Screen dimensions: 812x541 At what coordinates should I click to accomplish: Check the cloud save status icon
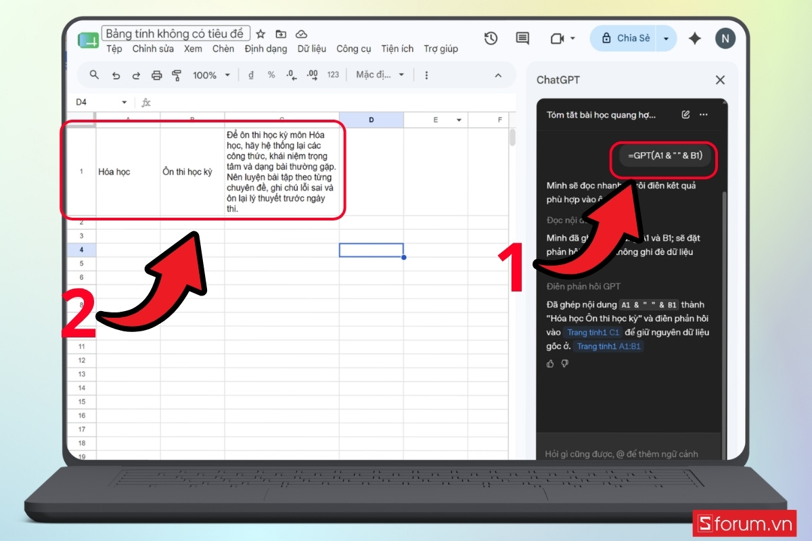[x=302, y=34]
